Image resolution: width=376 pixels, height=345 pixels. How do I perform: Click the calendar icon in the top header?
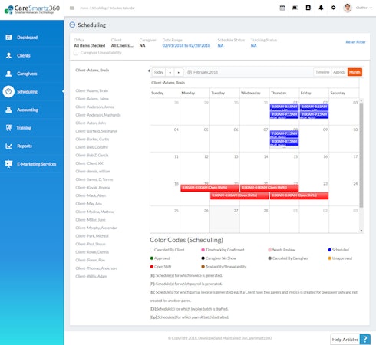click(282, 8)
